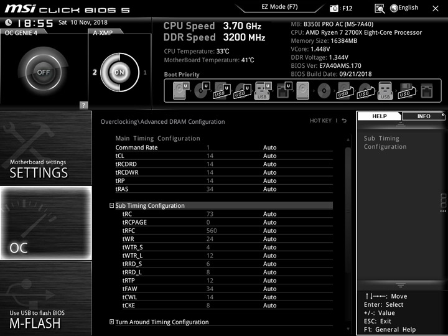Switch to the INFO tab
Image resolution: width=448 pixels, height=336 pixels.
coord(424,116)
